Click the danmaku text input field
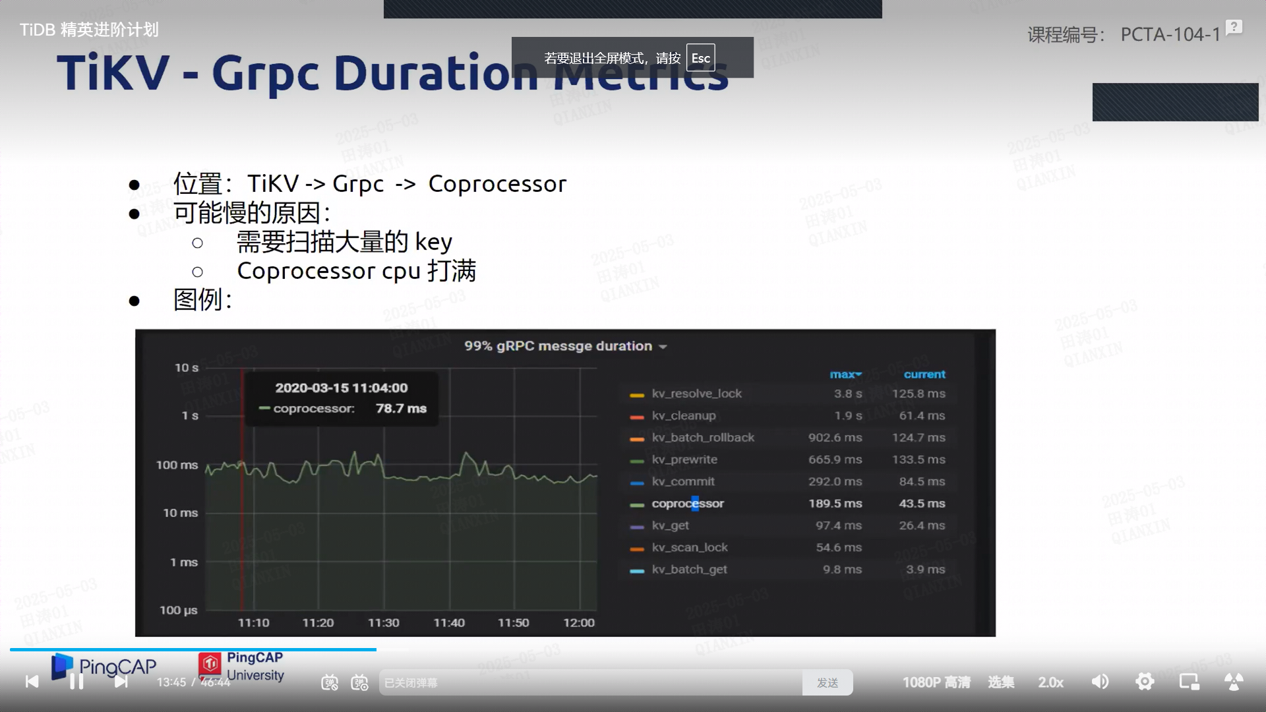 coord(590,683)
